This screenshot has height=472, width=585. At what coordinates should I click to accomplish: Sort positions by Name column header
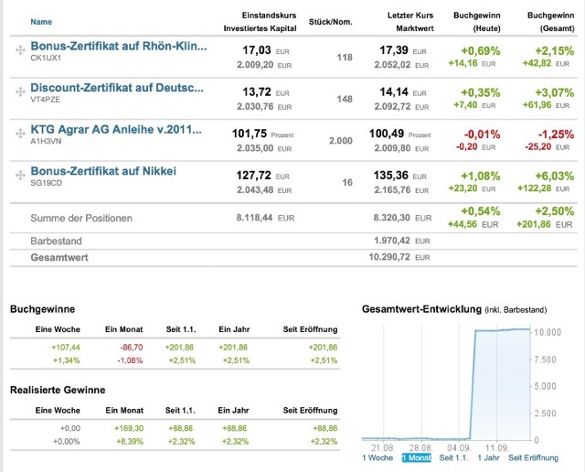41,20
